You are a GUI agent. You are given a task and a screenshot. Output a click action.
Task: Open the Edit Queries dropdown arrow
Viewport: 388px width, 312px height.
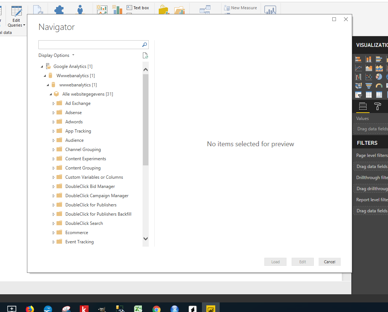coord(24,25)
